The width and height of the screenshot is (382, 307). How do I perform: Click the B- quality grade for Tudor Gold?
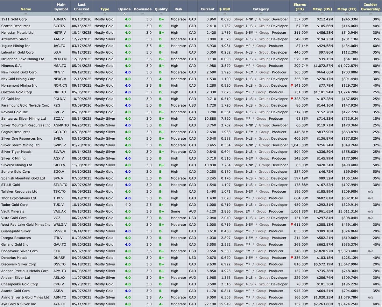[x=161, y=205]
